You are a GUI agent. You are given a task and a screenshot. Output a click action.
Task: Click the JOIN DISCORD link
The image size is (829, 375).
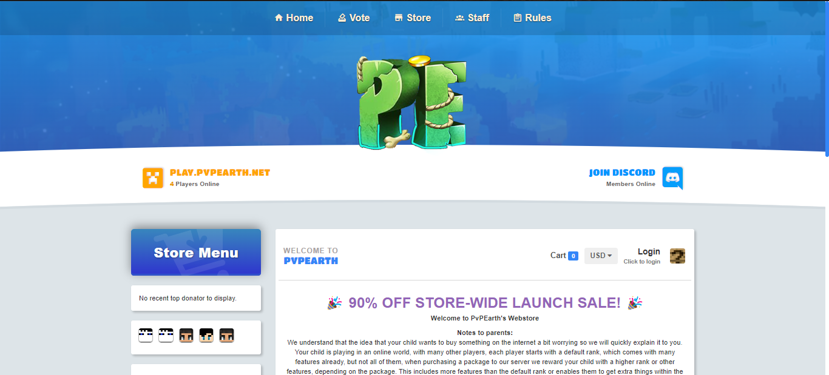(622, 173)
